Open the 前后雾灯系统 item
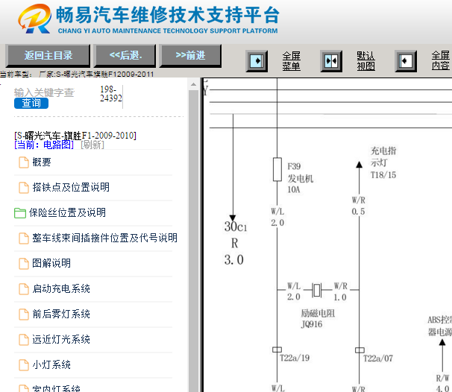 [x=61, y=314]
